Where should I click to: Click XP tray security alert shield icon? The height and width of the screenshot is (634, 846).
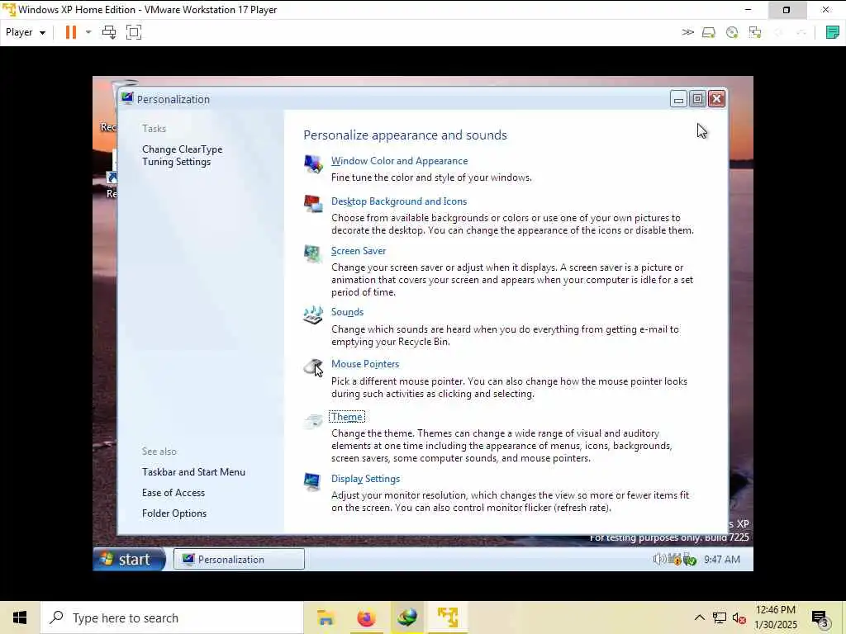point(675,560)
